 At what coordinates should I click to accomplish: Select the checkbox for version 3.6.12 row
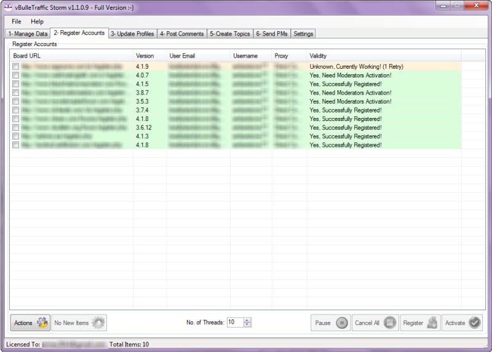[15, 128]
